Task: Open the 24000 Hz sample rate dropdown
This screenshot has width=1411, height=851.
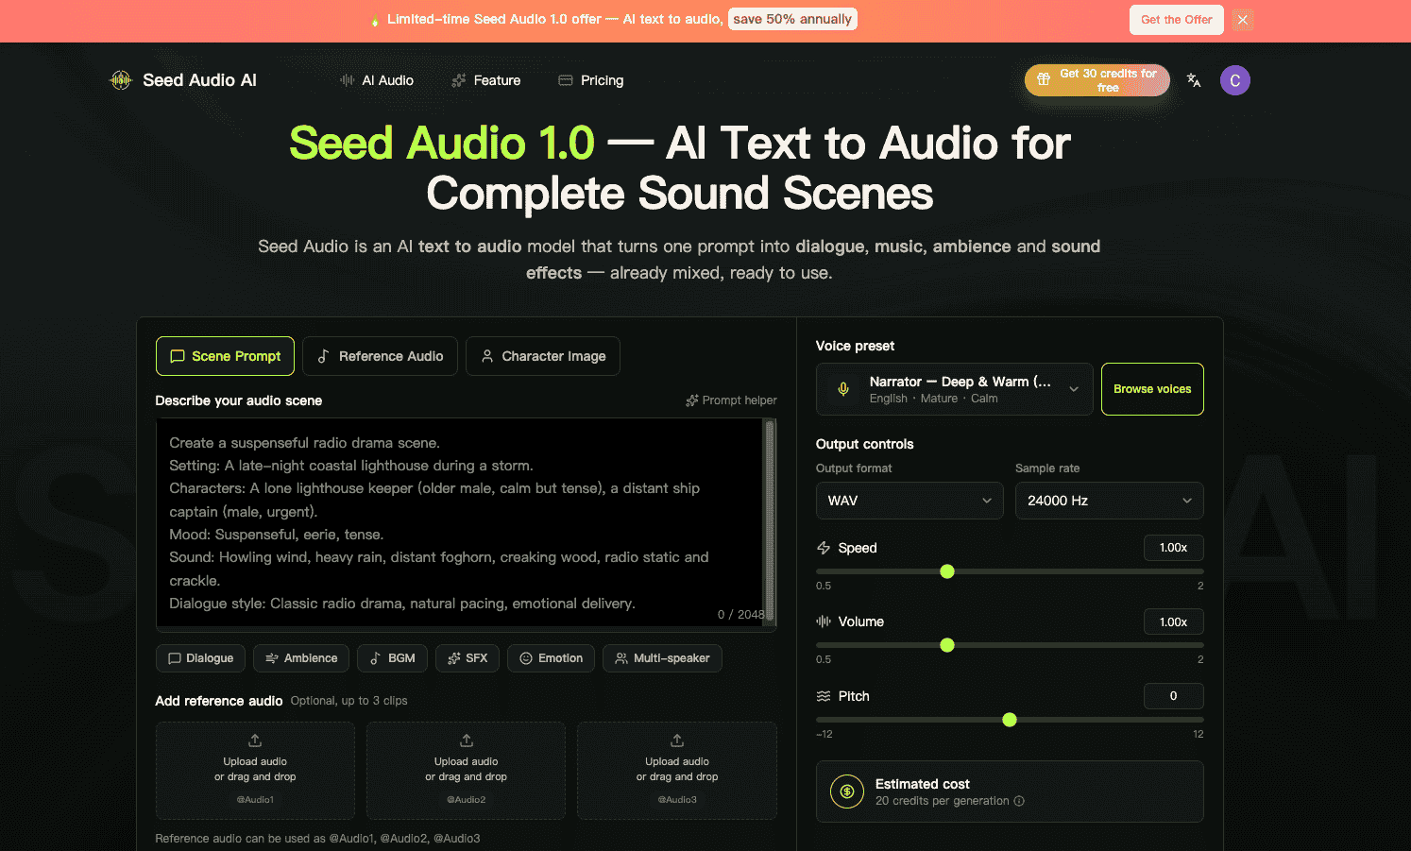Action: click(x=1110, y=501)
